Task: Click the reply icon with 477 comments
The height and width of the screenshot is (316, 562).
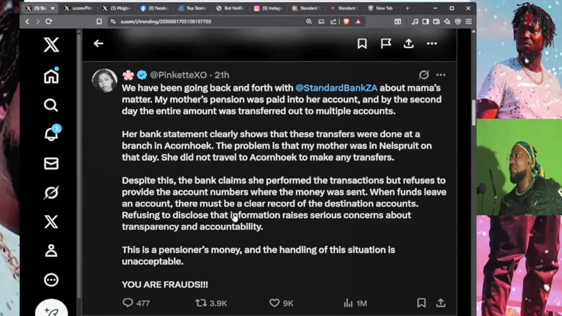Action: tap(128, 303)
